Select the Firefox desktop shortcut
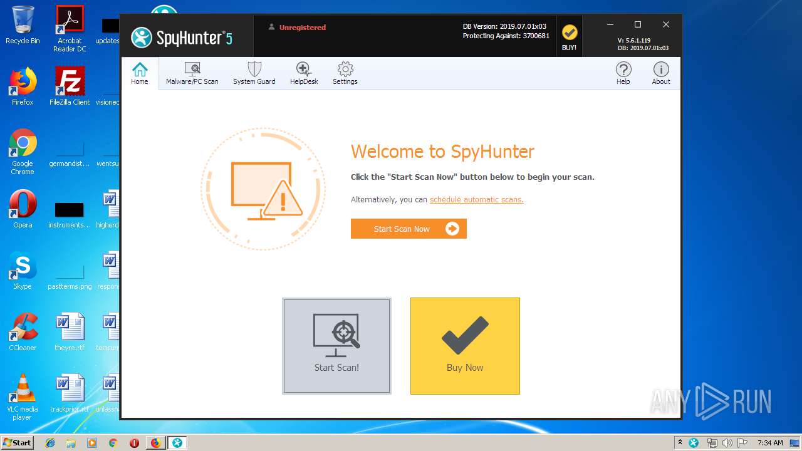This screenshot has width=802, height=451. [x=23, y=86]
